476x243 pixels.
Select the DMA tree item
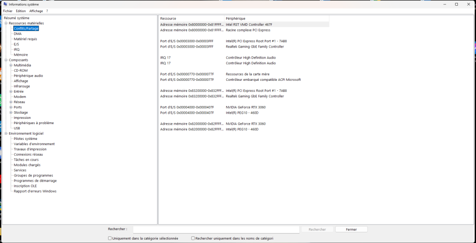(x=18, y=34)
